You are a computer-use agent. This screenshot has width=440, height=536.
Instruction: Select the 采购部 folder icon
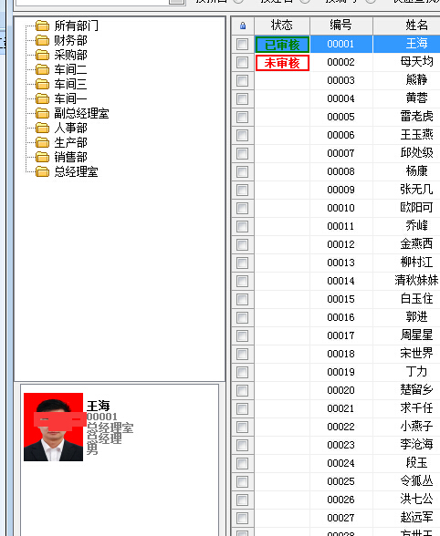tap(43, 55)
